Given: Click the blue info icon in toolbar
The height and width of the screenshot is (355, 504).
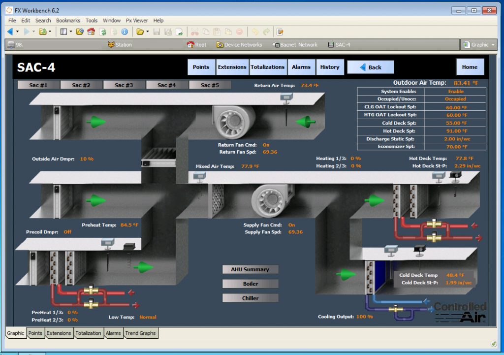Looking at the screenshot, I should (x=125, y=32).
